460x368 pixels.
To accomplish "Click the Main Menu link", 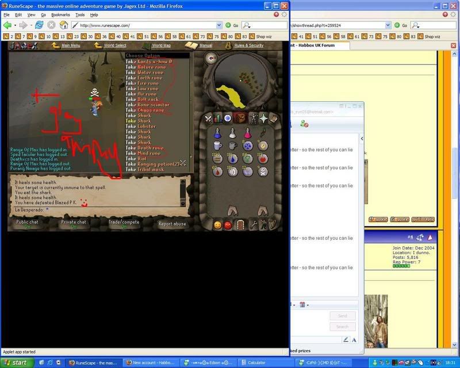I will click(71, 45).
